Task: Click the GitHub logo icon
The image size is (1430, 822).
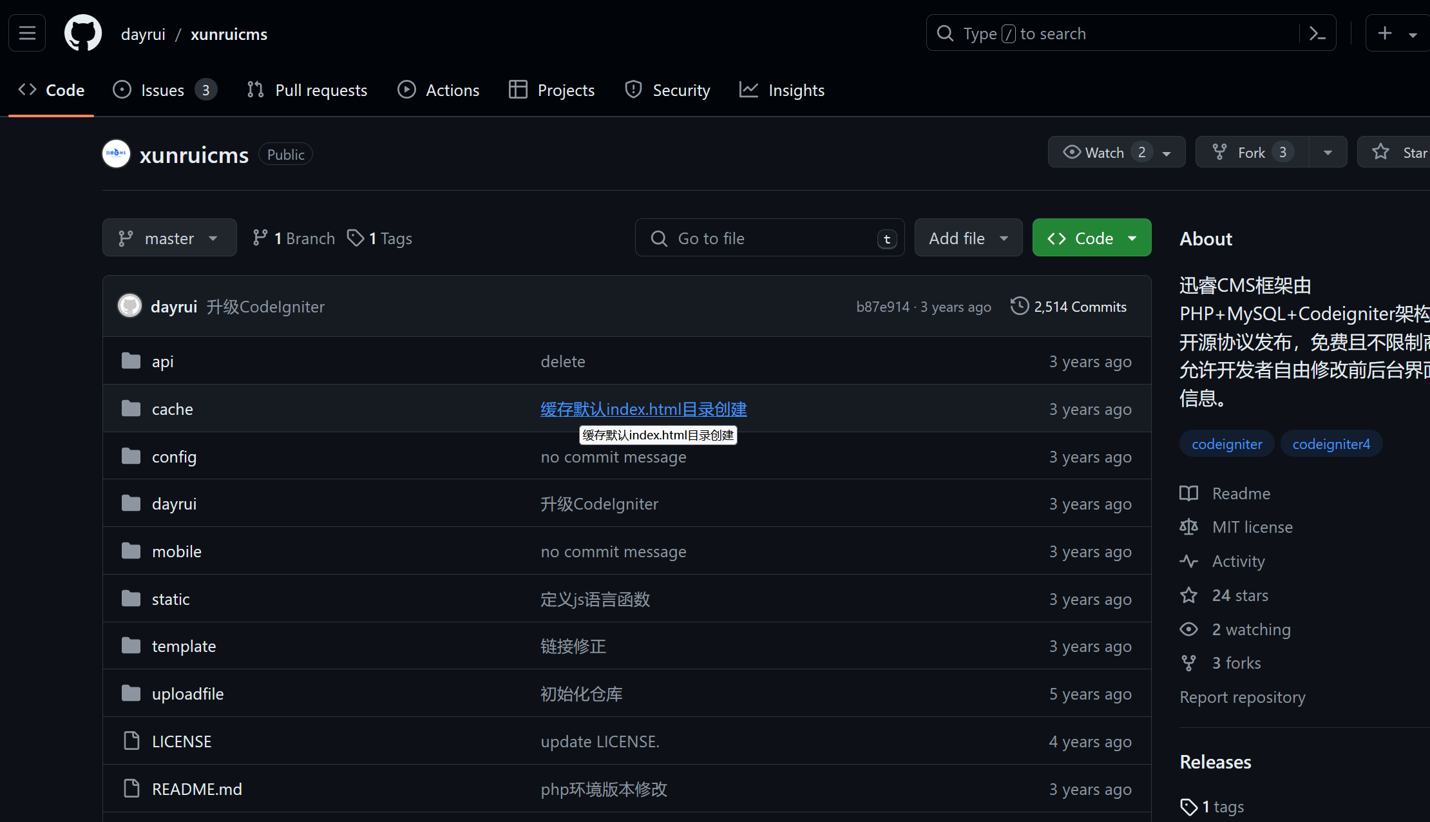Action: (83, 33)
